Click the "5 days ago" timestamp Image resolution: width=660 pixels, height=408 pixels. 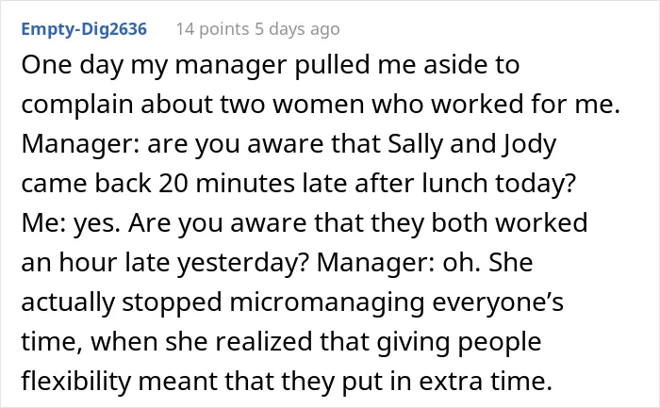297,29
